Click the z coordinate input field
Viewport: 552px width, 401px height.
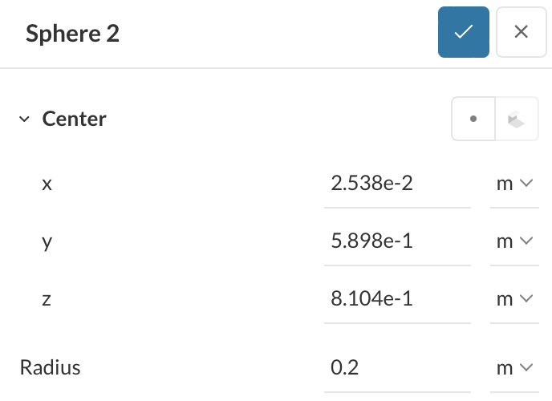click(x=397, y=299)
